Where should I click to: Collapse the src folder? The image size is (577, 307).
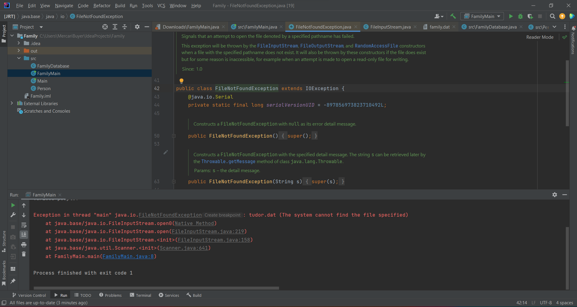[x=19, y=58]
